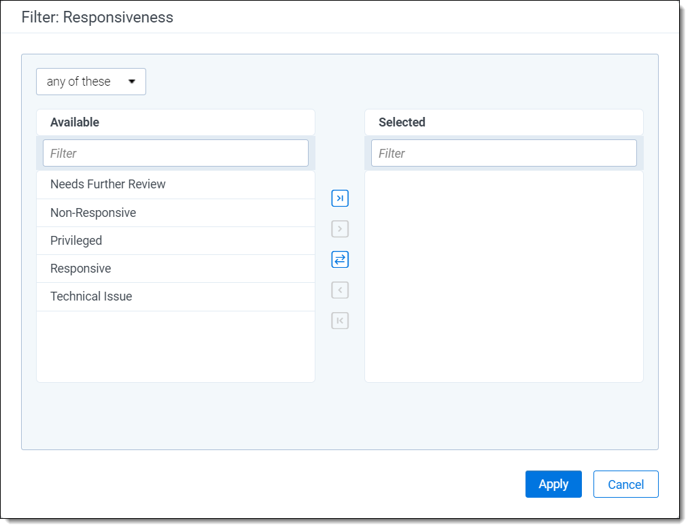Highlight the Technical Issue option

coord(91,296)
